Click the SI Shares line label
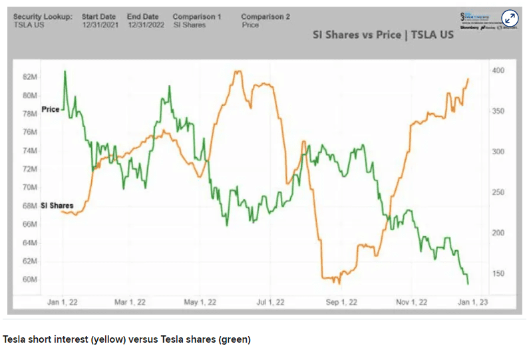 click(57, 206)
